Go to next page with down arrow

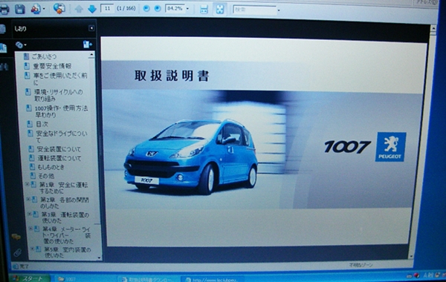pyautogui.click(x=92, y=9)
